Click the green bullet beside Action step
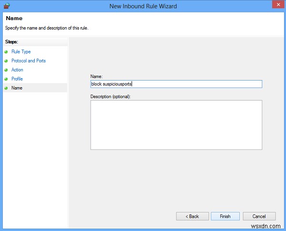The image size is (286, 231). click(x=6, y=70)
